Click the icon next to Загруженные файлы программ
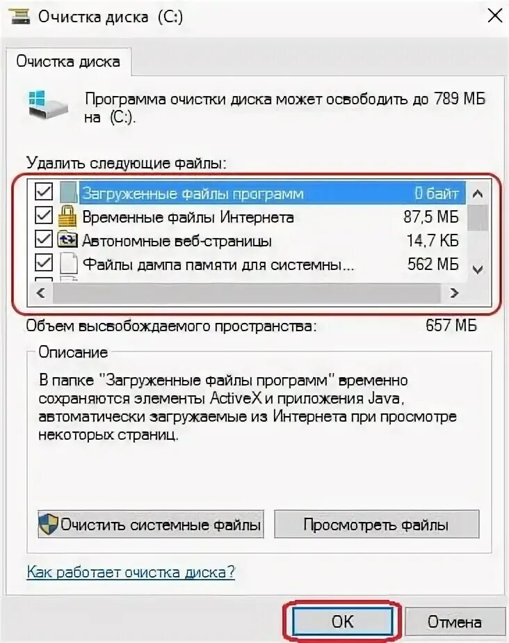 68,193
